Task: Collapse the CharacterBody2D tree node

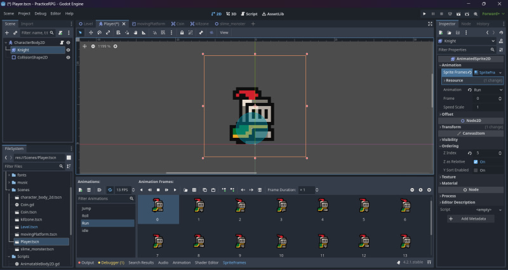Action: click(x=6, y=43)
